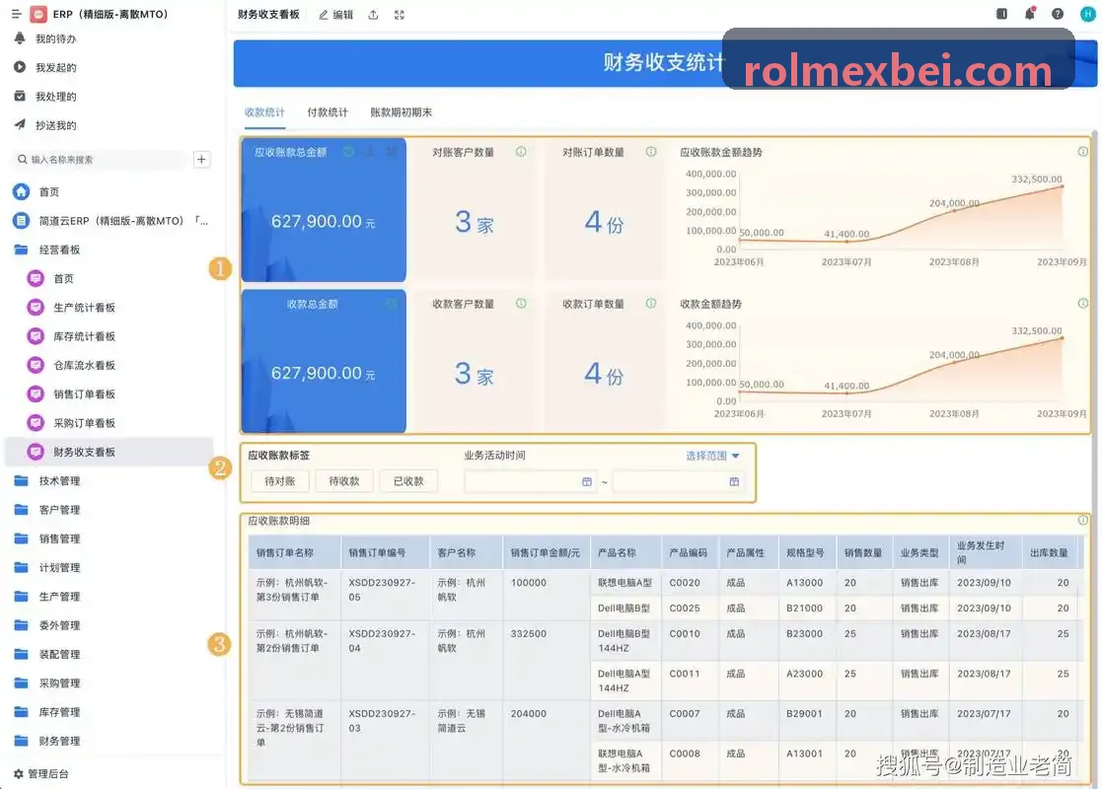
Task: Click the fullscreen icon in the top bar
Action: click(x=400, y=15)
